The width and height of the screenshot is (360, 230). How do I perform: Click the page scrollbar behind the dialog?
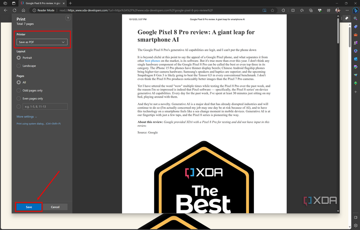pyautogui.click(x=349, y=37)
